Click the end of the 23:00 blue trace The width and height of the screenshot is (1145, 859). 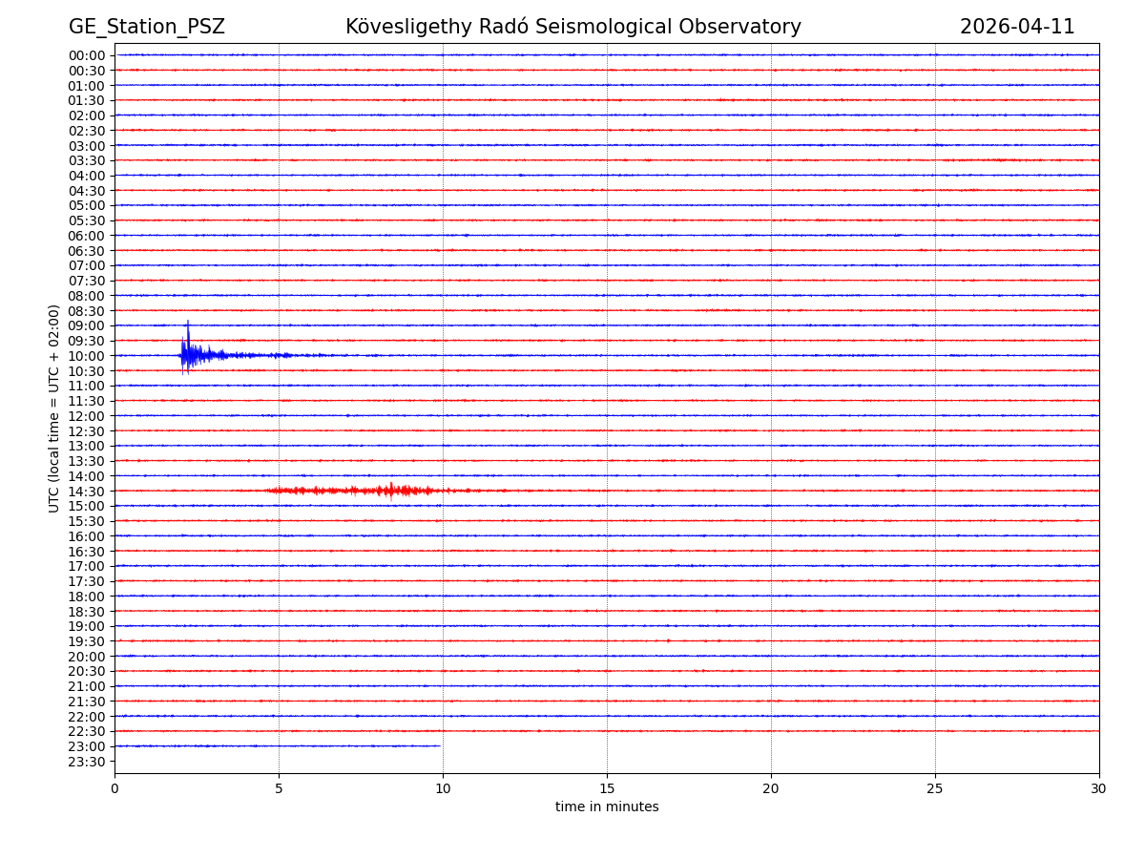[440, 746]
